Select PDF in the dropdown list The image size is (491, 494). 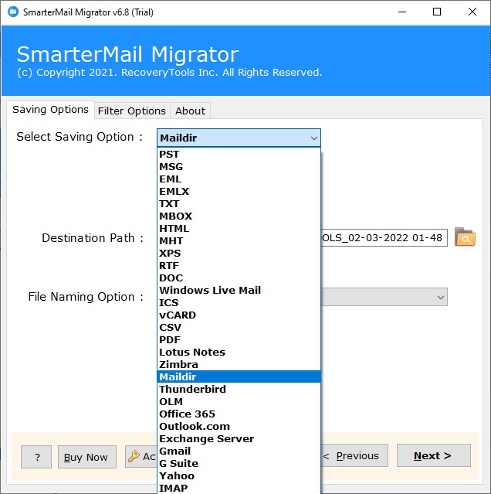239,339
